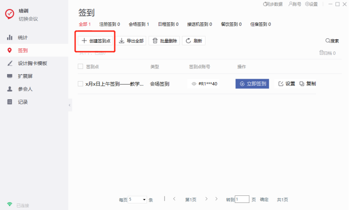
Task: Open 设计胸卡模板 badge template designer
Action: click(32, 63)
